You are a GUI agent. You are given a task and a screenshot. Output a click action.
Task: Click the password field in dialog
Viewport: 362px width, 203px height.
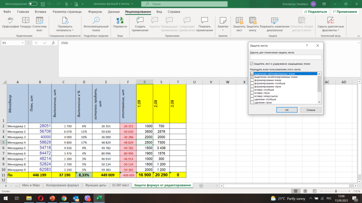pos(286,57)
